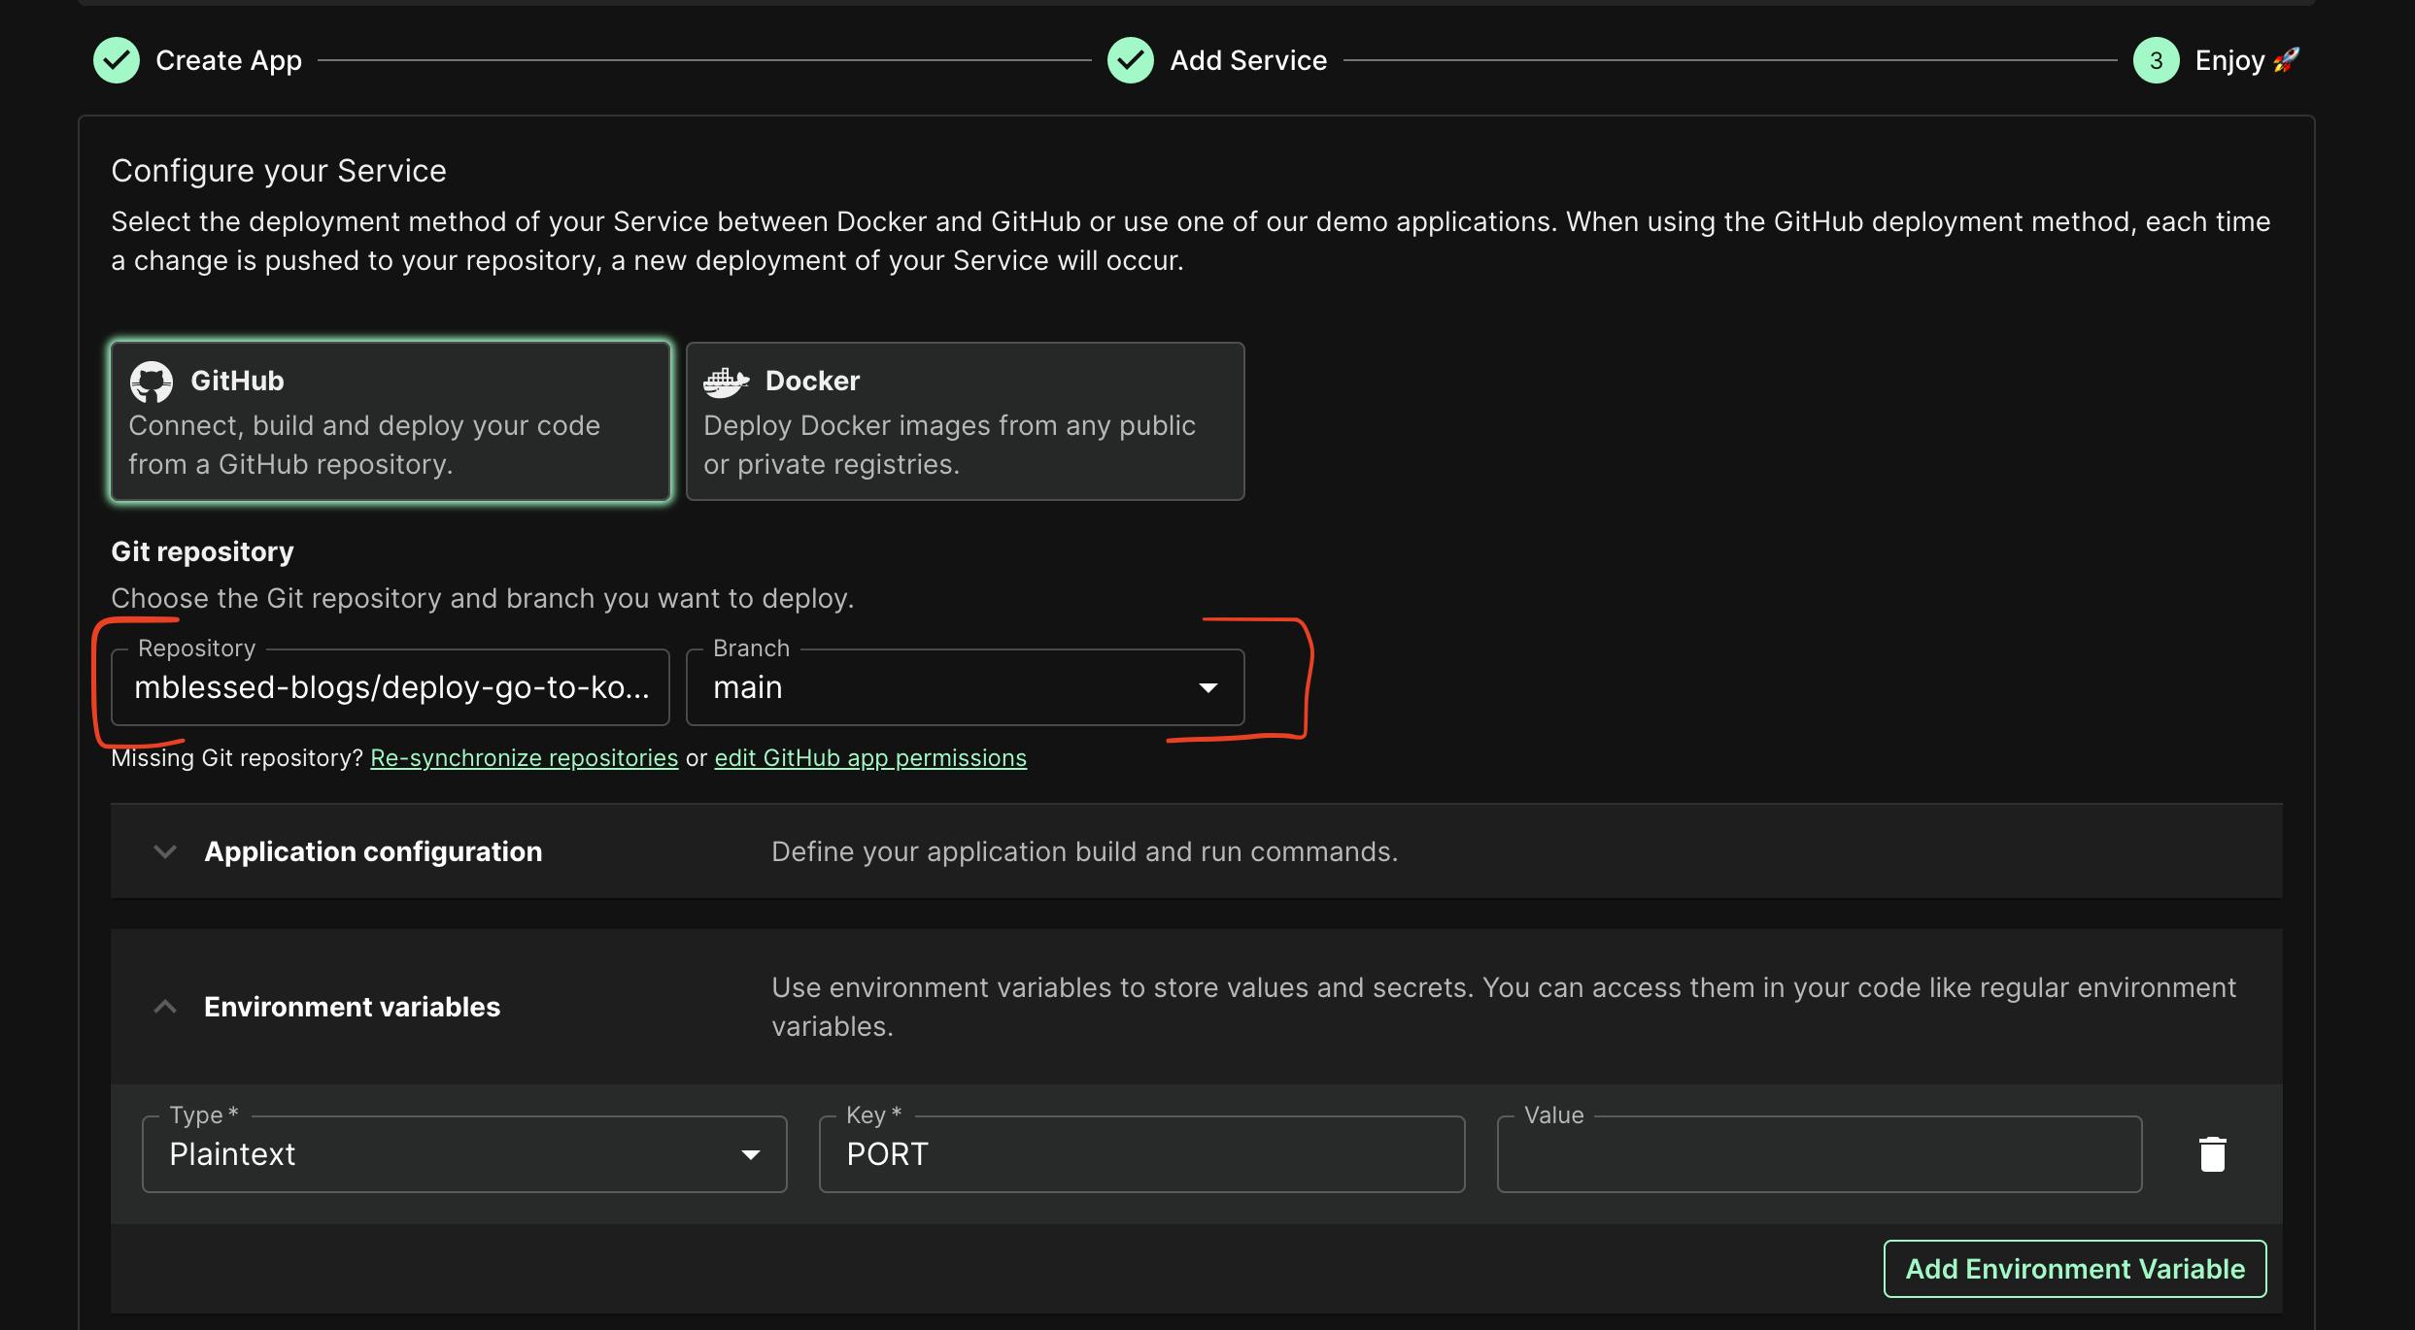Open the Branch dropdown menu
The image size is (2415, 1330).
point(1207,686)
